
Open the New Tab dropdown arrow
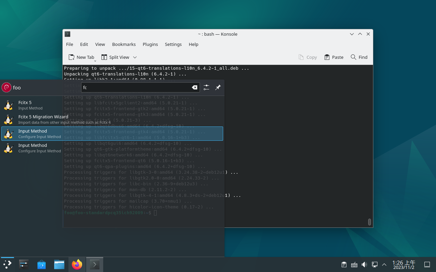pyautogui.click(x=95, y=60)
